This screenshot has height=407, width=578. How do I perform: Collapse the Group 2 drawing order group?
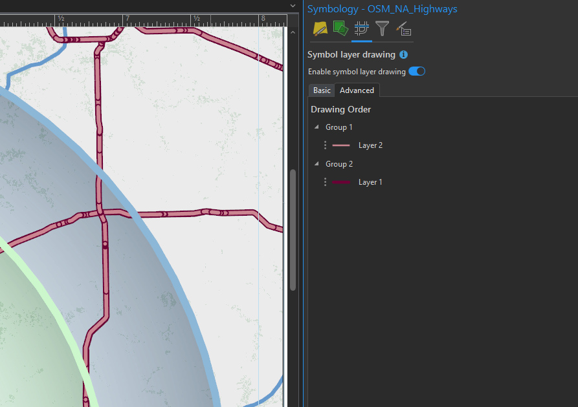pos(315,163)
